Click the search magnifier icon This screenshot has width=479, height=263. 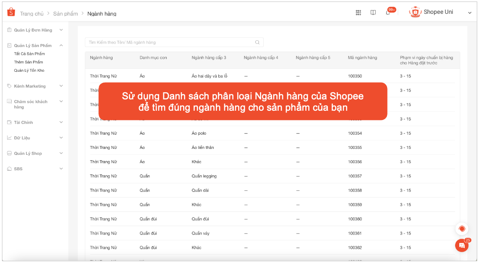257,42
